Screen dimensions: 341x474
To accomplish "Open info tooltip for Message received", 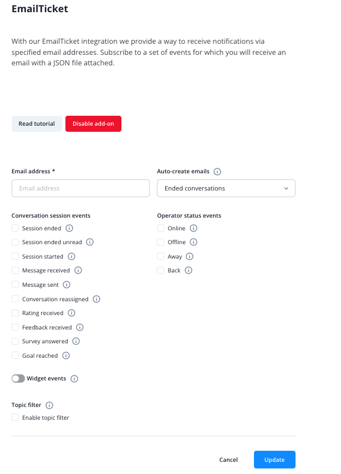I will pos(78,270).
